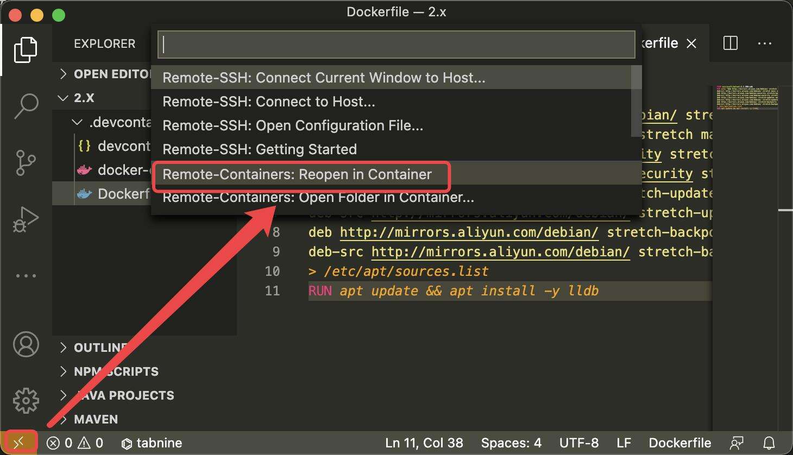Open the Accounts menu icon
This screenshot has width=793, height=455.
[26, 344]
